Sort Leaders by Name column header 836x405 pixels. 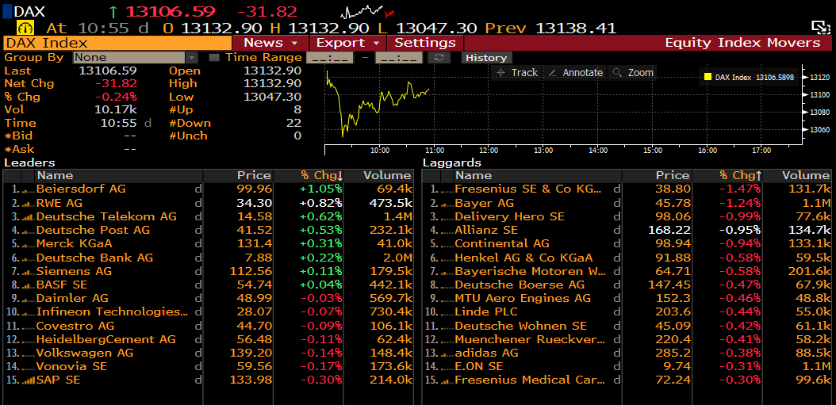point(119,175)
